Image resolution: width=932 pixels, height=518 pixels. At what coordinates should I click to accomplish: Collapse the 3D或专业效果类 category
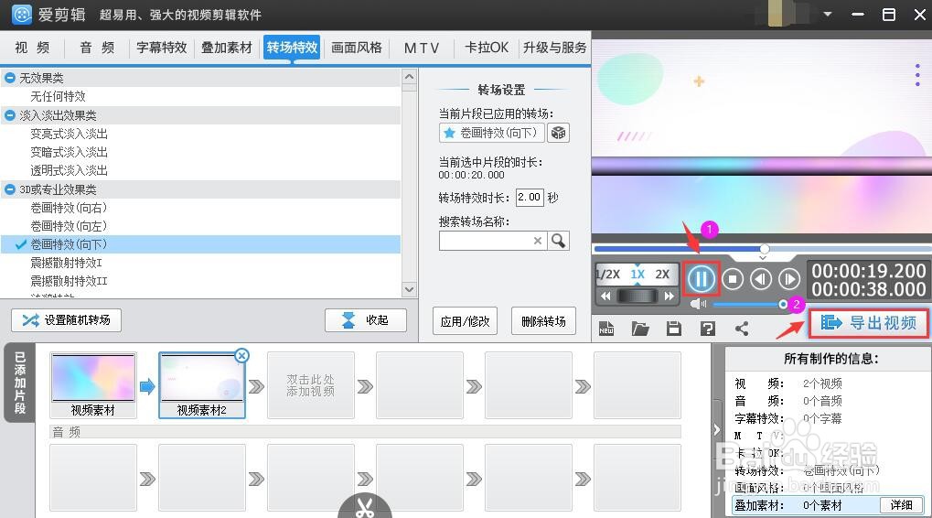(x=9, y=189)
